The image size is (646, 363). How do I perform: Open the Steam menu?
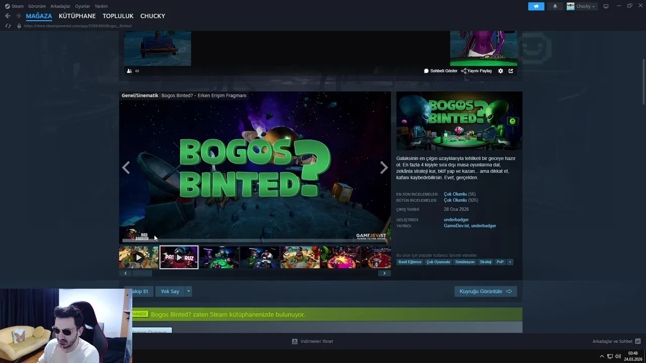[x=18, y=6]
